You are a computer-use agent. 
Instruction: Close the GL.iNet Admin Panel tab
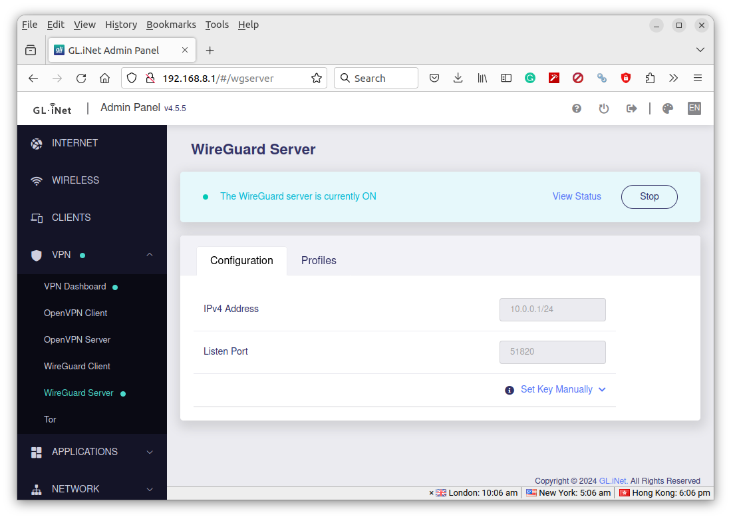click(x=185, y=50)
